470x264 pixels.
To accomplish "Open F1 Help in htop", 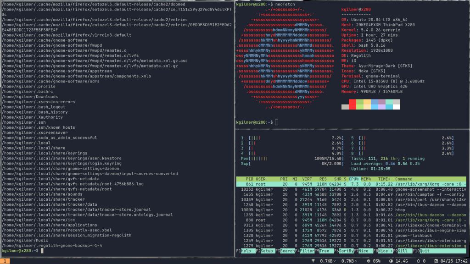I will [245, 251].
